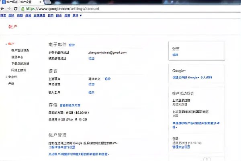This screenshot has width=241, height=161.
Task: Click 修改 beside the 电子邮件 heading
Action: [x=72, y=45]
